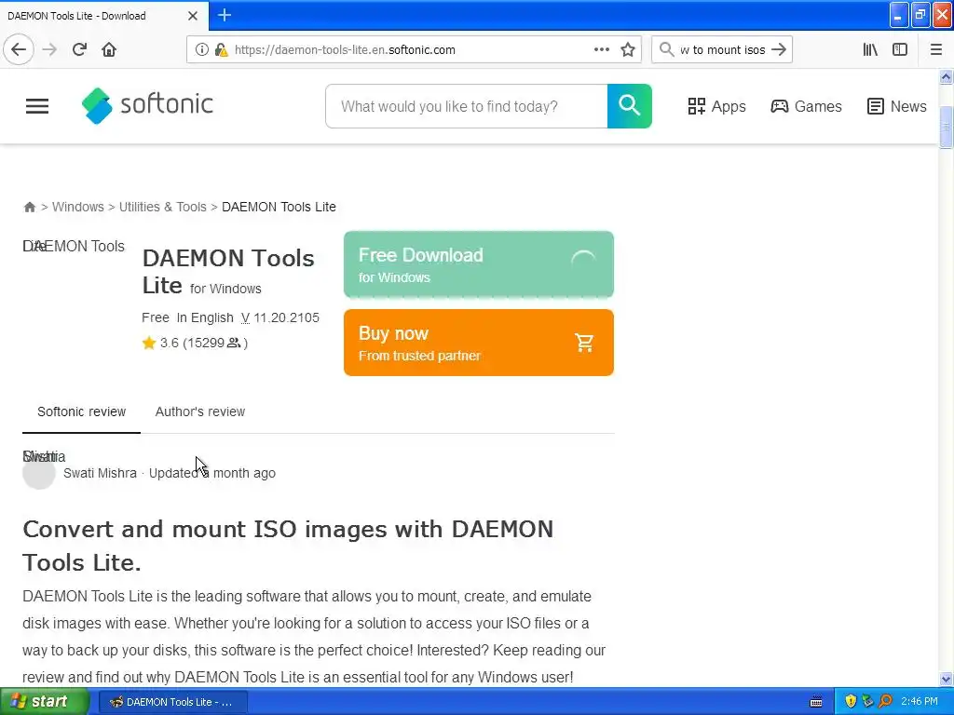Click the taskbar clock 2:46 PM

click(x=920, y=702)
